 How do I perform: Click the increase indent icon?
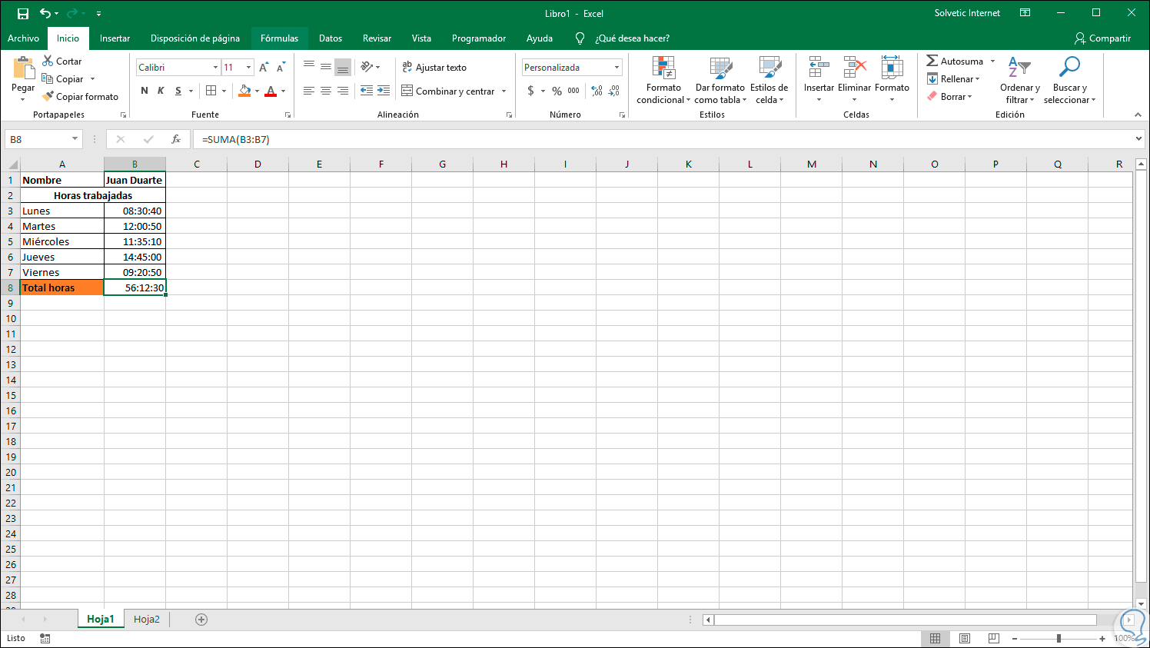pos(384,91)
